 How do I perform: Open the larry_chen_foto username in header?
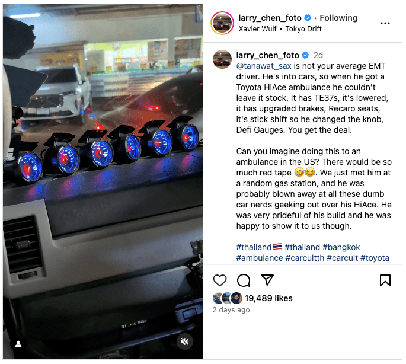click(x=270, y=18)
